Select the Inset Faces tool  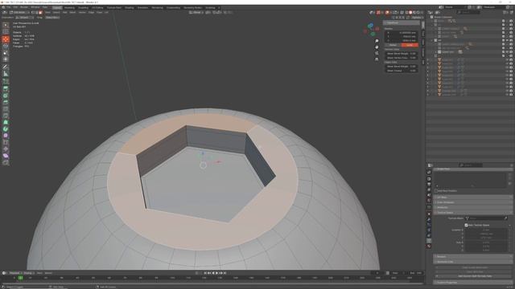click(x=6, y=96)
